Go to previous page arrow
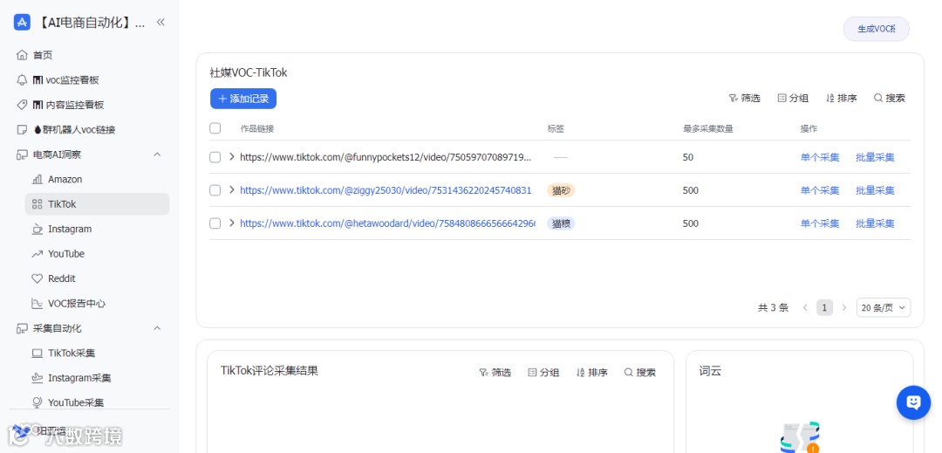Screen dimensions: 942x453 [805, 307]
